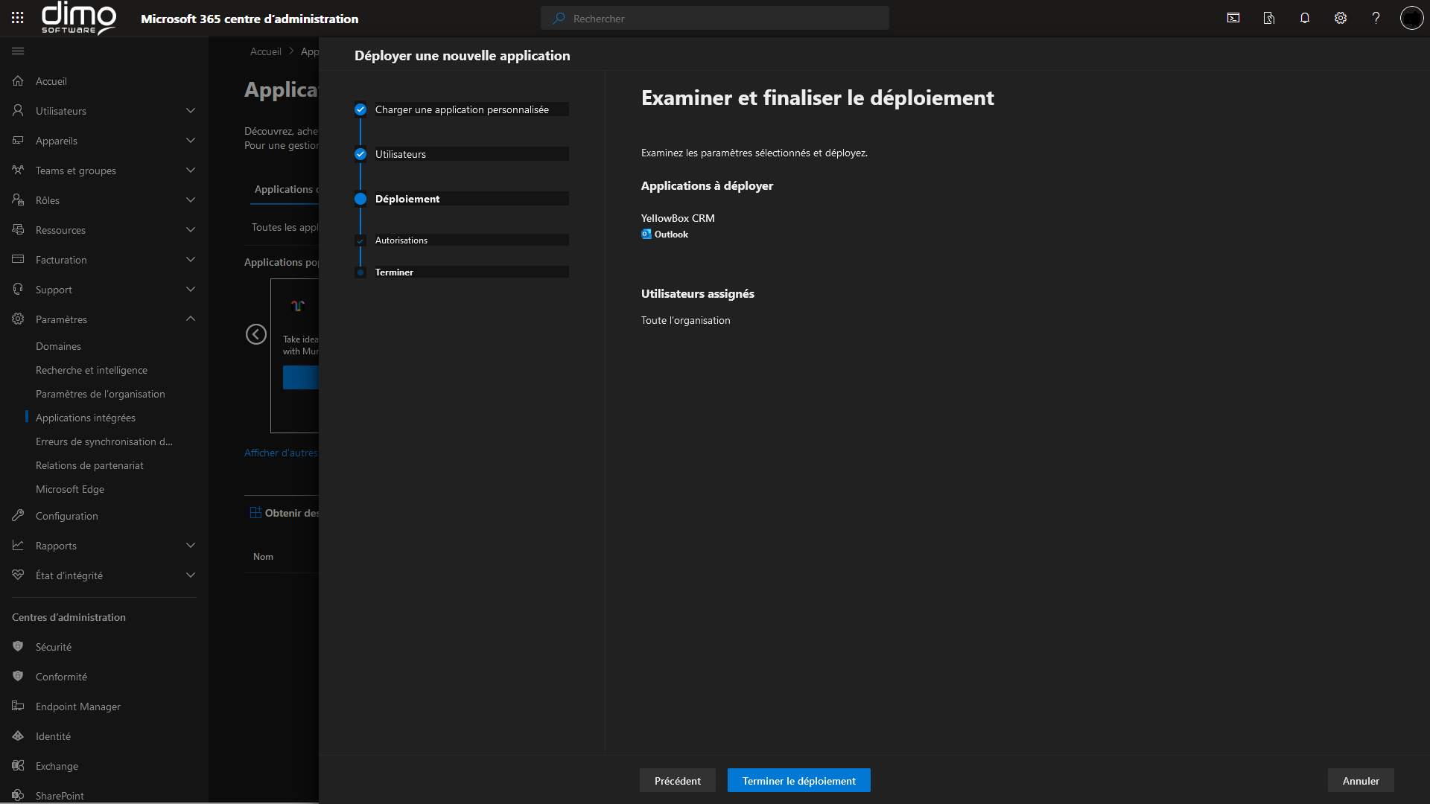The height and width of the screenshot is (804, 1430).
Task: Expand the Facturation navigation section
Action: pyautogui.click(x=190, y=260)
